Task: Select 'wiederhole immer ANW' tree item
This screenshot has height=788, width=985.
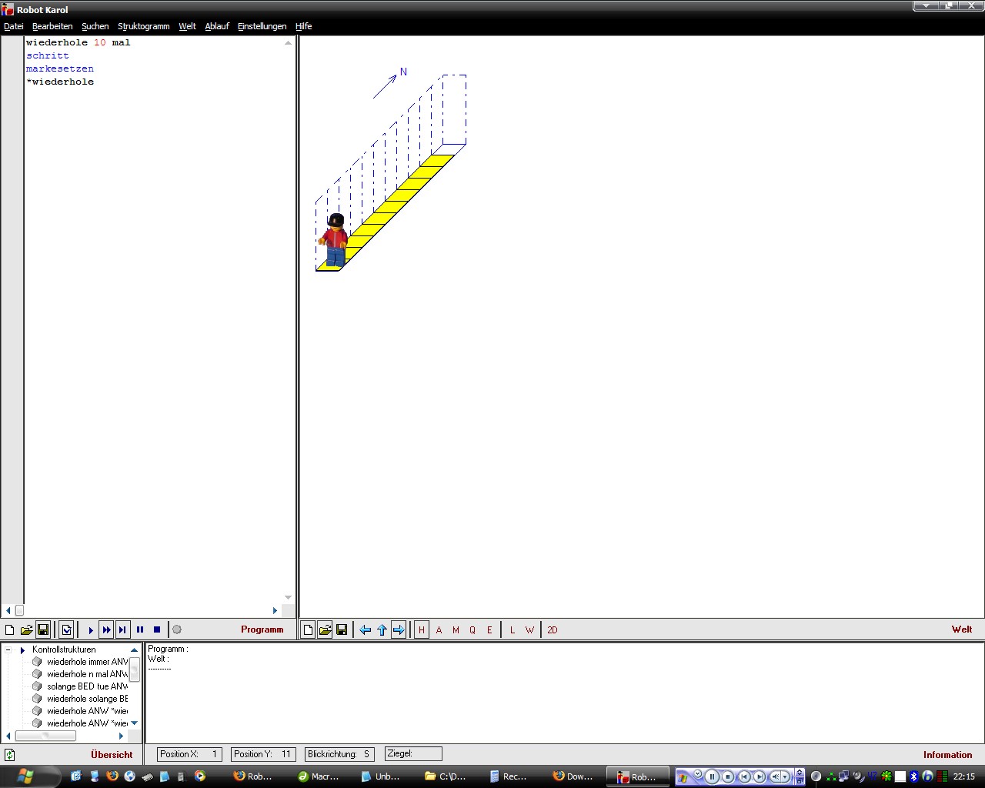Action: 88,662
